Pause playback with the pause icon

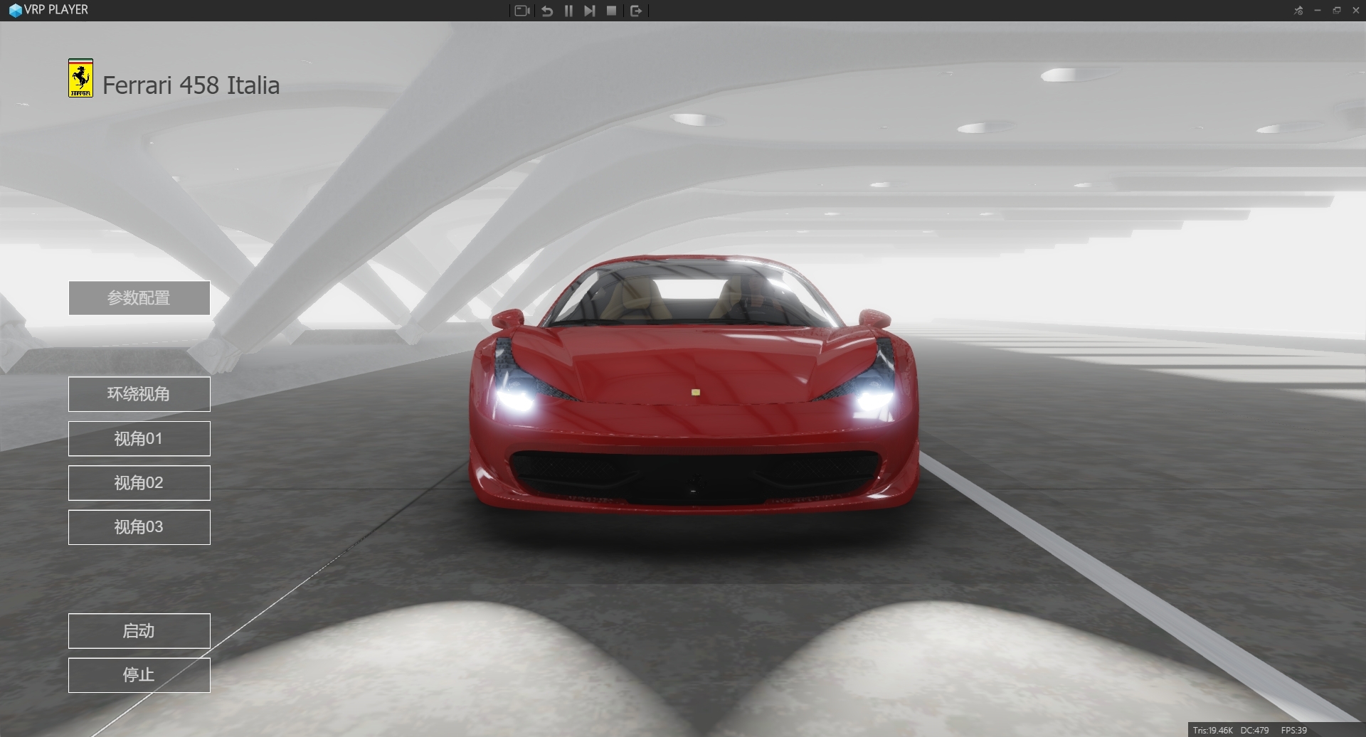(x=568, y=11)
